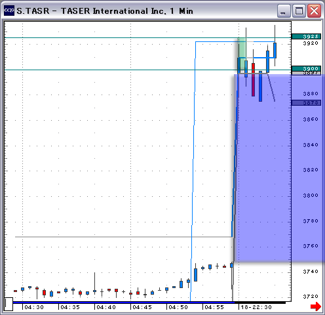Minimize the TASR chart window
This screenshot has height=315, width=325.
point(283,10)
